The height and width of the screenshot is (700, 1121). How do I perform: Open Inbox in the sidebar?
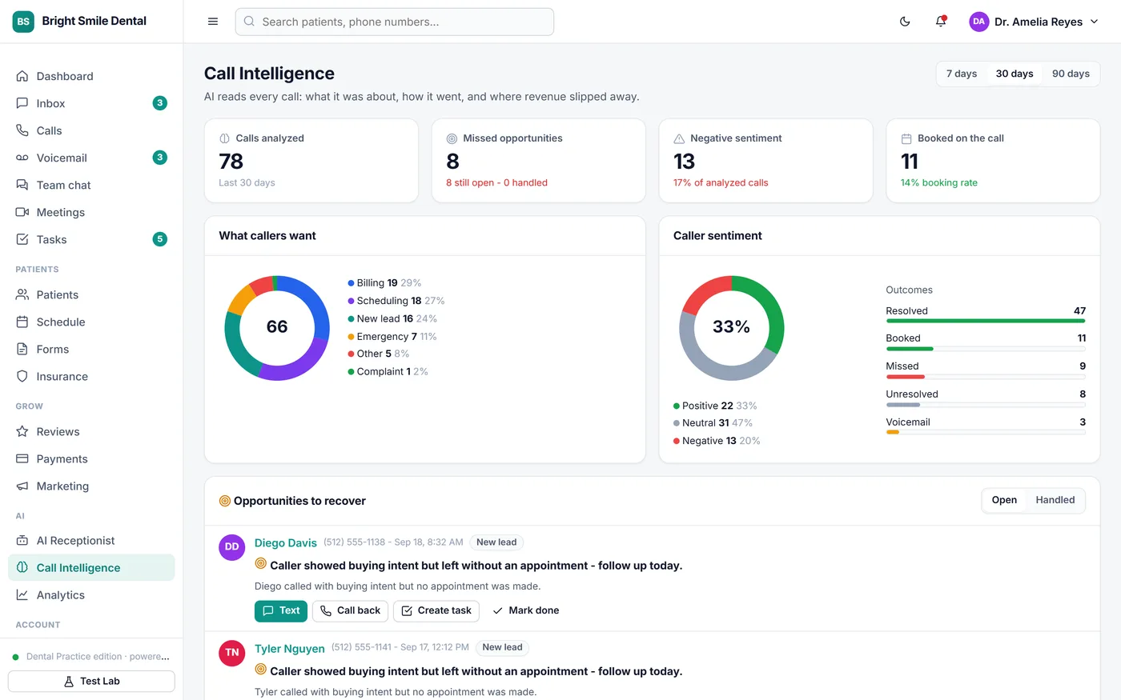coord(91,103)
